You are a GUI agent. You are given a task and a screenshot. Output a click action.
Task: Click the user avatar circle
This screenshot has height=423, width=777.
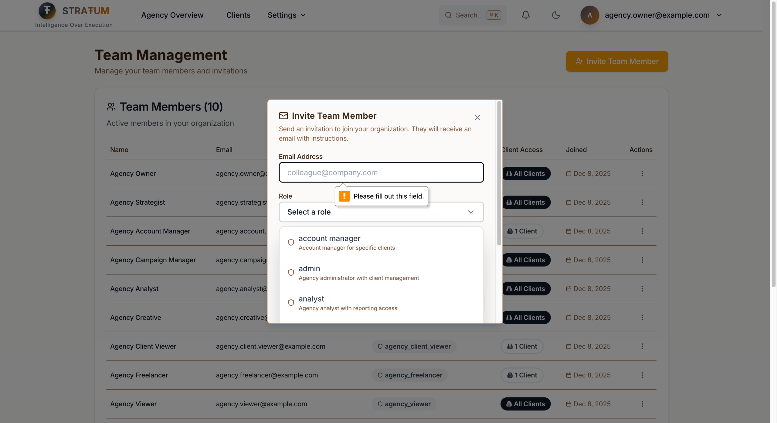point(589,15)
